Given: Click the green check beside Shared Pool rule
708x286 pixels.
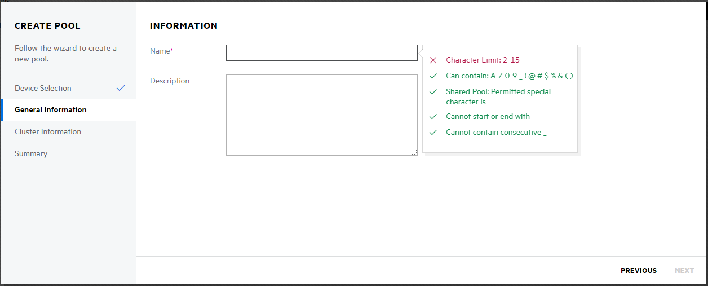Looking at the screenshot, I should click(x=433, y=91).
